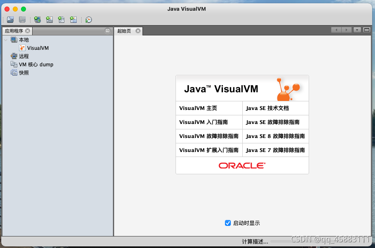Click the yellow window minimize button

point(15,9)
